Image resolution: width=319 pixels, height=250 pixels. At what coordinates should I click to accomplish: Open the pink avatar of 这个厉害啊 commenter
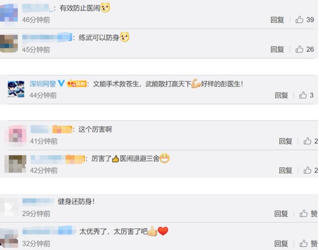click(17, 135)
